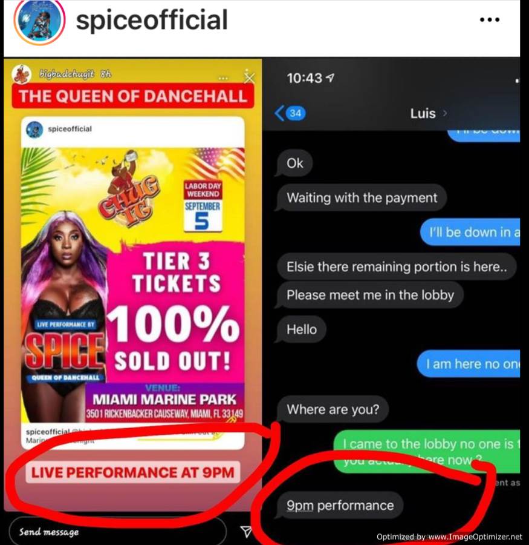Tap the 34 unread messages badge
Screen dimensions: 529x545
pos(296,113)
